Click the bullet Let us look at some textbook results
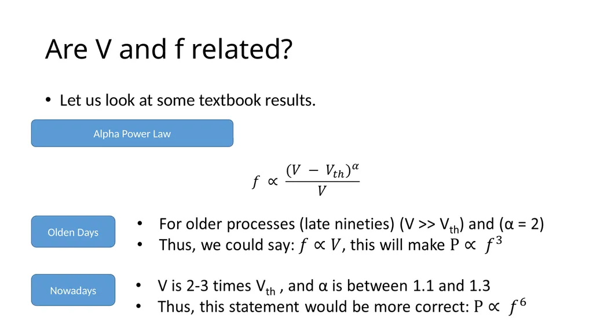This screenshot has height=333, width=593. point(188,100)
